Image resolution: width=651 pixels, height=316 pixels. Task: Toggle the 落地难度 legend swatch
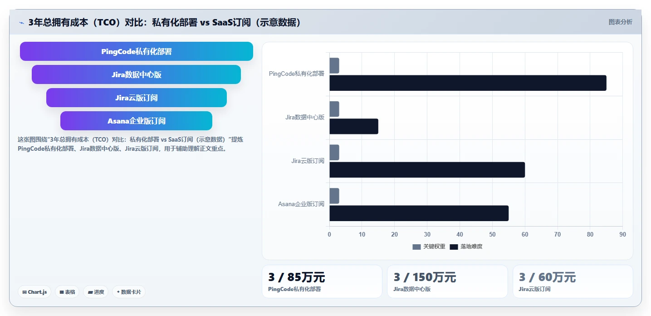454,247
